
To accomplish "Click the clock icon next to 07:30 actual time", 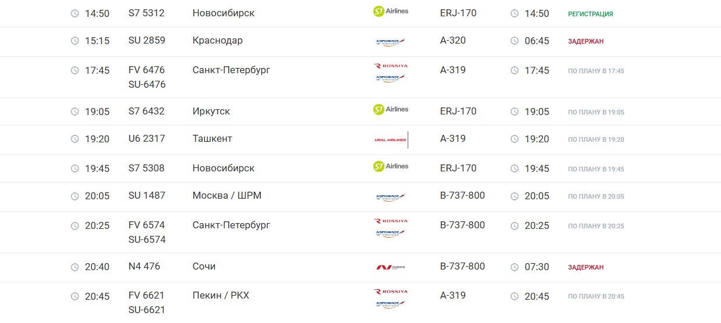I will [x=514, y=267].
